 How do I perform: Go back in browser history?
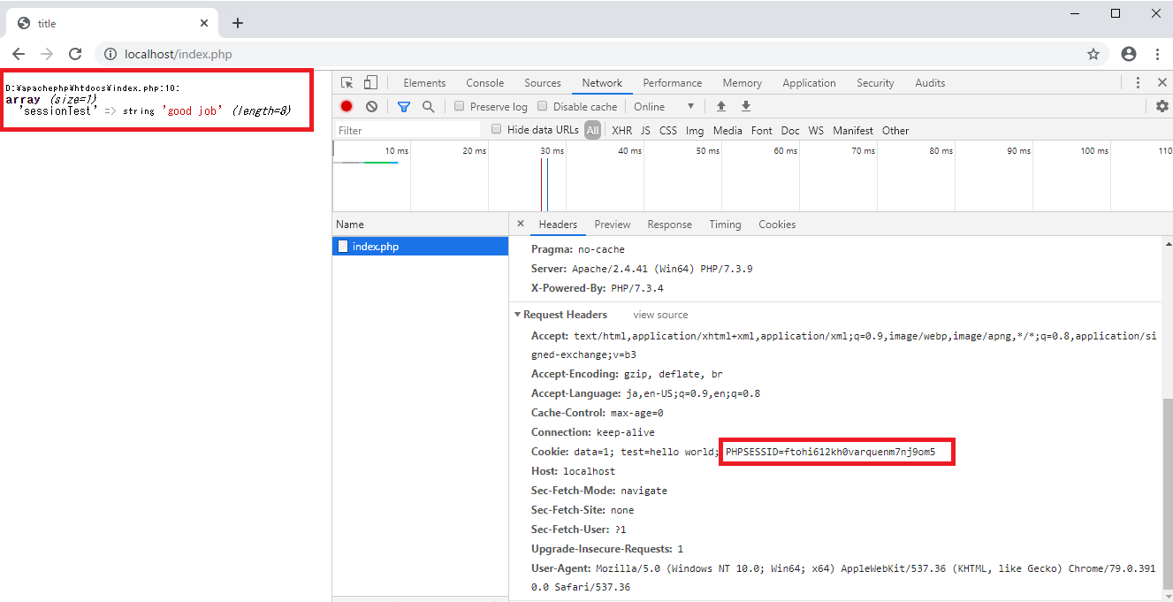tap(19, 54)
